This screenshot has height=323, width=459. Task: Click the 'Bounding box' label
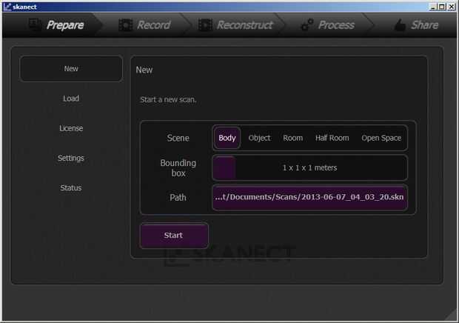(x=178, y=167)
